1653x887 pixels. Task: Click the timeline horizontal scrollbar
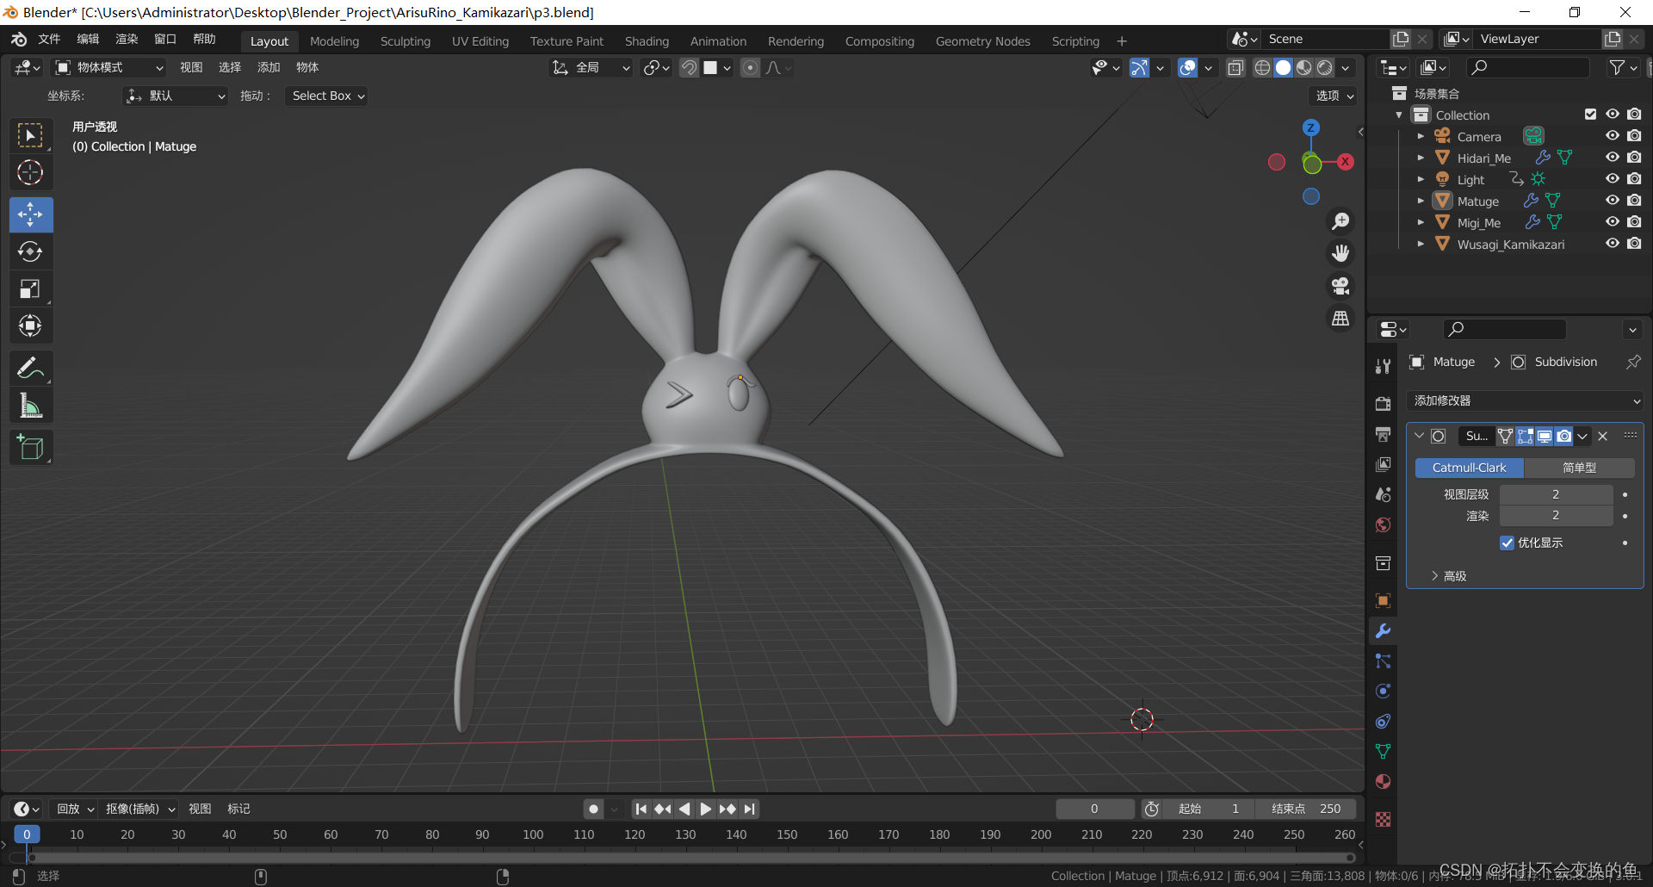[x=691, y=858]
